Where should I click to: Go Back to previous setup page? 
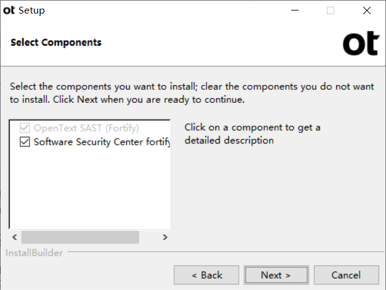click(x=206, y=275)
